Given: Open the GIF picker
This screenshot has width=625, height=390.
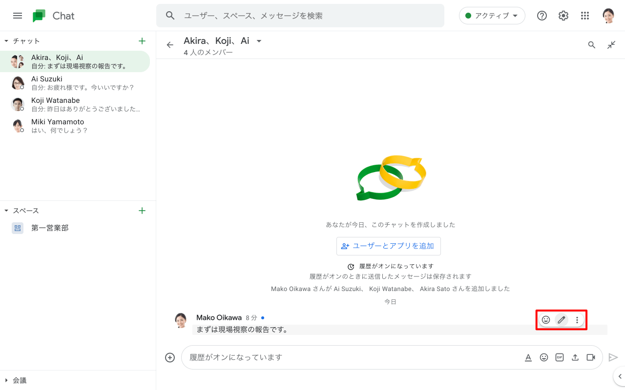Looking at the screenshot, I should (560, 357).
